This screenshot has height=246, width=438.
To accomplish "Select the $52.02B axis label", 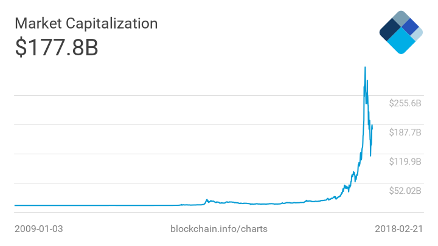I will (x=405, y=191).
